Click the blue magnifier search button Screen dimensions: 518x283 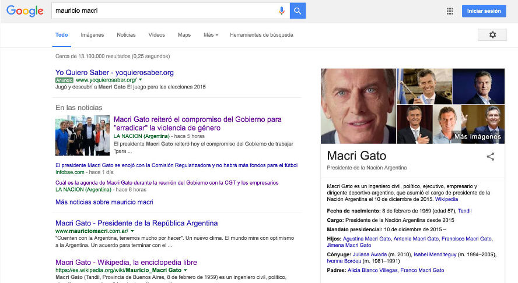[297, 11]
